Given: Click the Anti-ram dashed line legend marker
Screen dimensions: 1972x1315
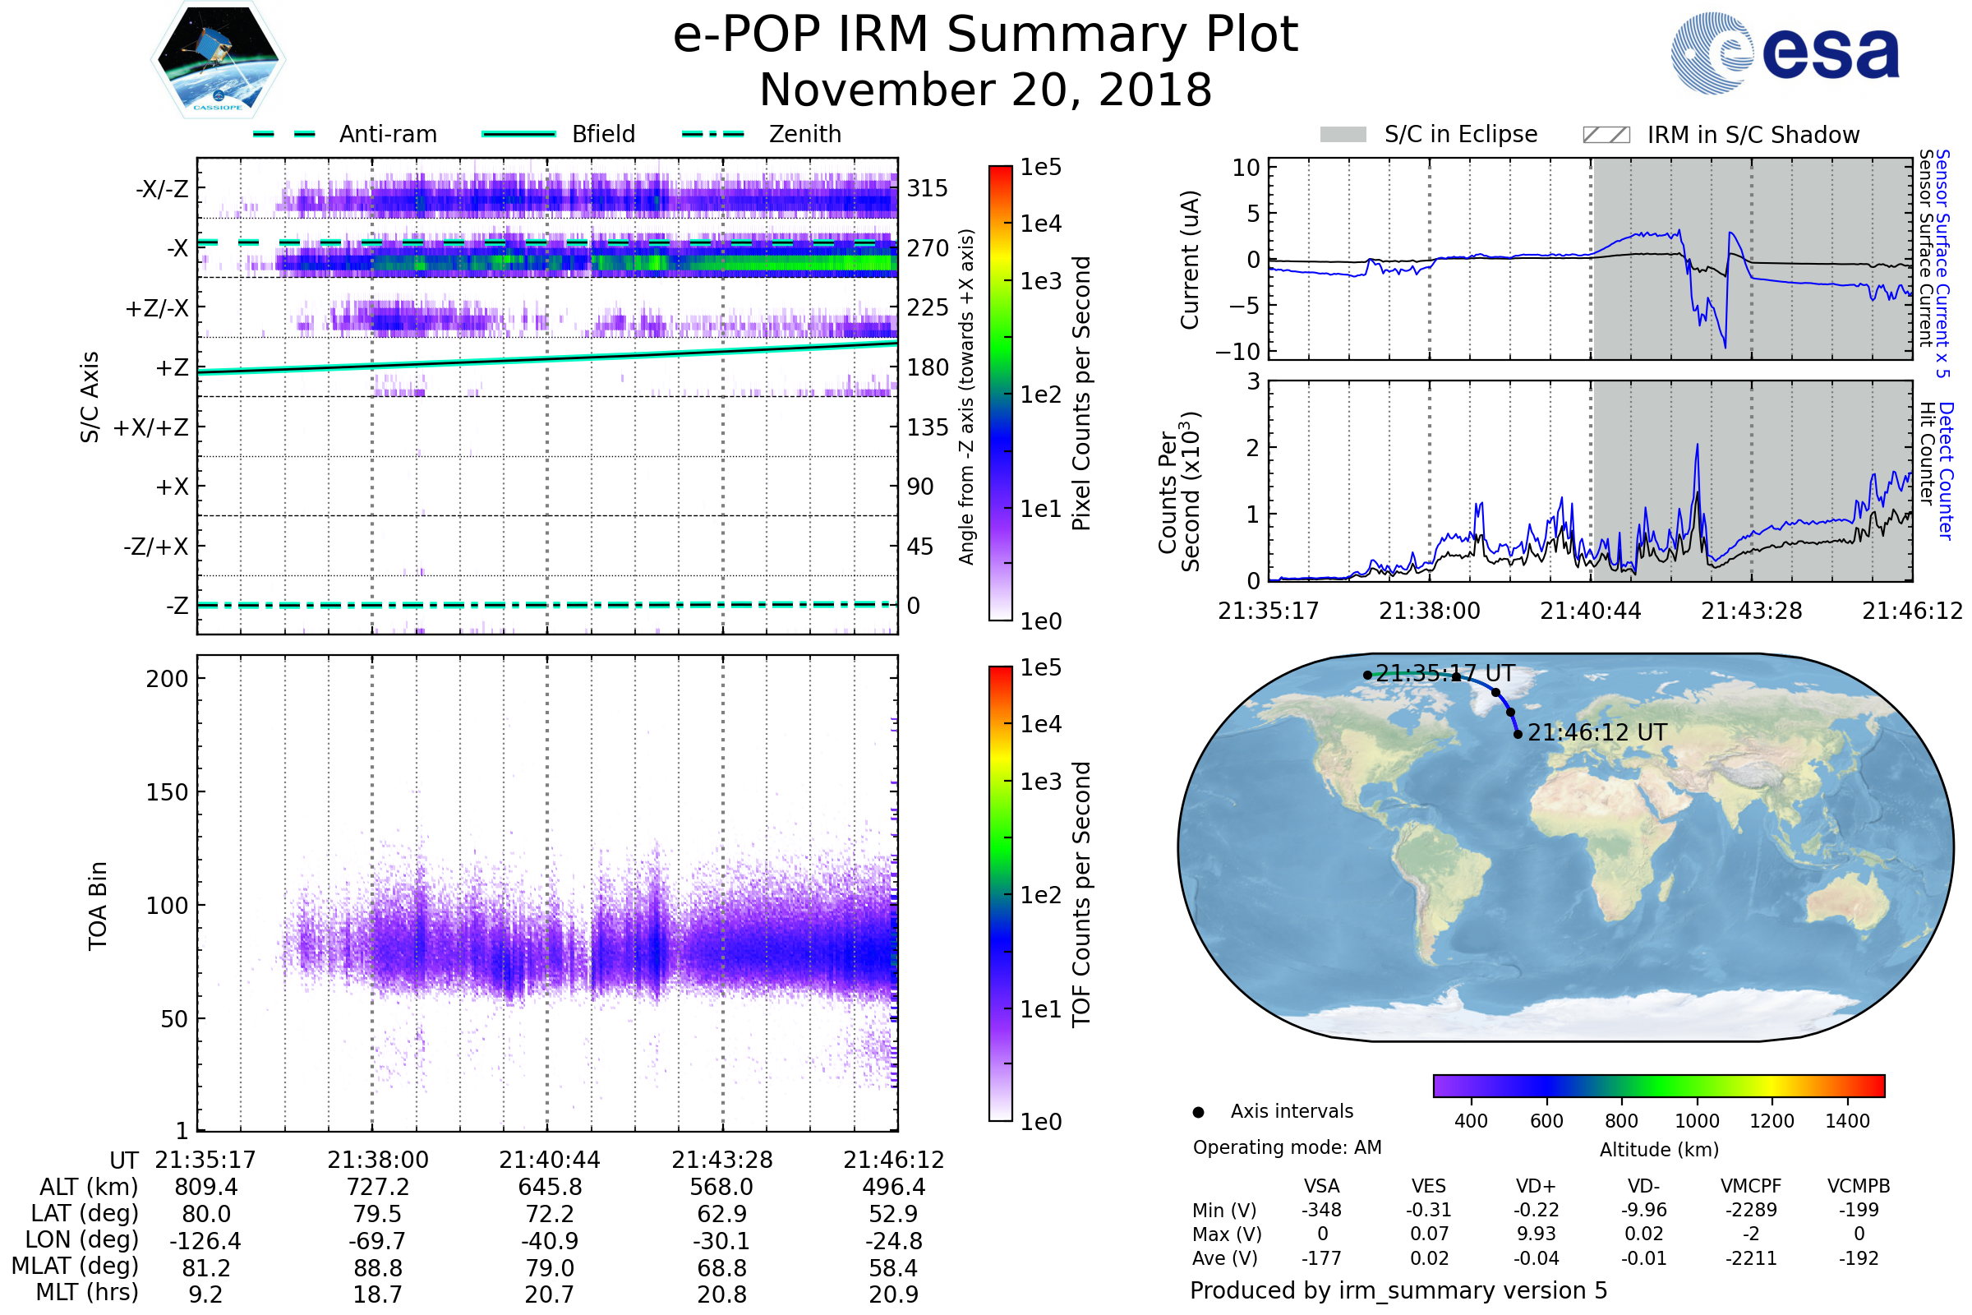Looking at the screenshot, I should pos(284,134).
